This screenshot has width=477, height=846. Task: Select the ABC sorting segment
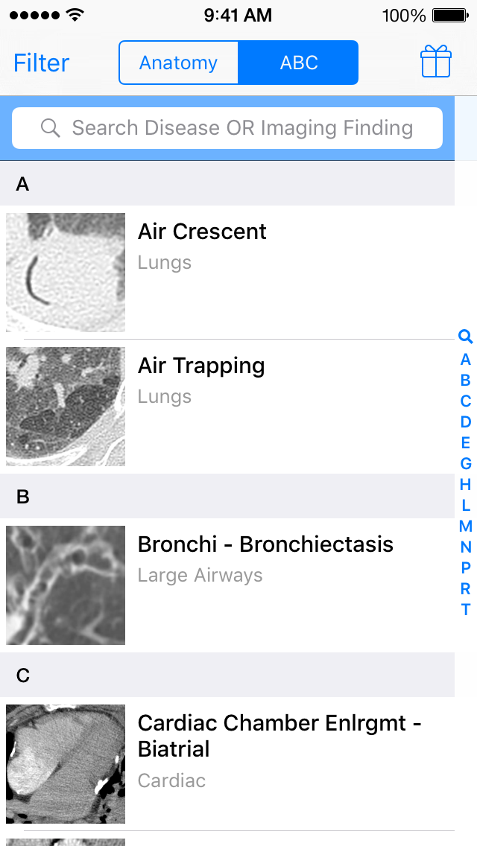298,63
